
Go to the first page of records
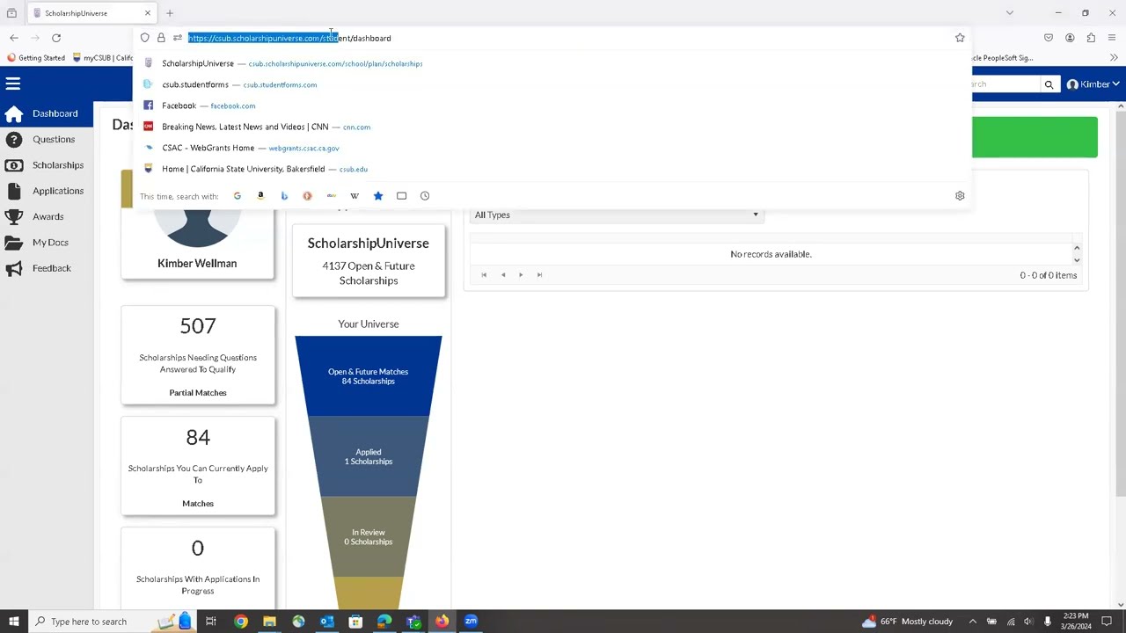[484, 275]
